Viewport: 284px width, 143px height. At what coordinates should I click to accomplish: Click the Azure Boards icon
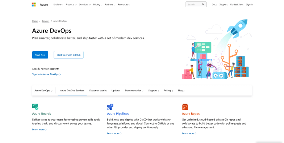(35, 107)
